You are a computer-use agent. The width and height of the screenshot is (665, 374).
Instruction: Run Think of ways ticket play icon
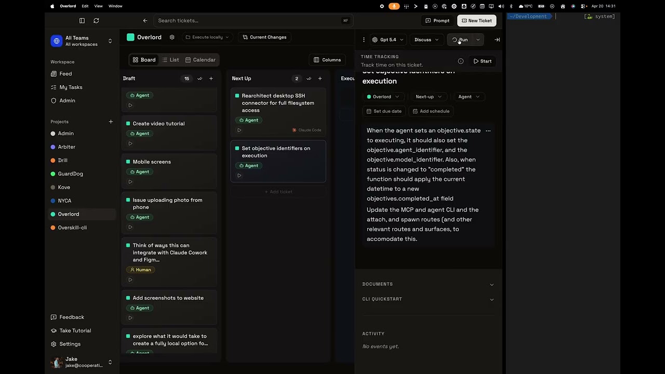pyautogui.click(x=130, y=280)
